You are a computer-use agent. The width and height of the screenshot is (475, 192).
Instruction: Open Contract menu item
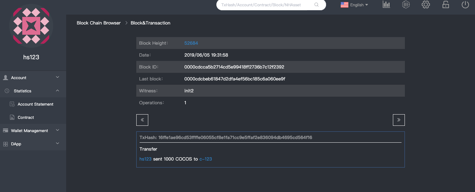pyautogui.click(x=26, y=117)
